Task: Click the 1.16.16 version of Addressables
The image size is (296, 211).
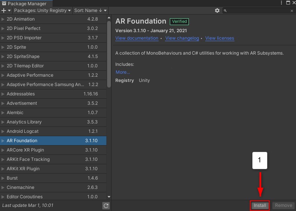Action: tap(91, 94)
